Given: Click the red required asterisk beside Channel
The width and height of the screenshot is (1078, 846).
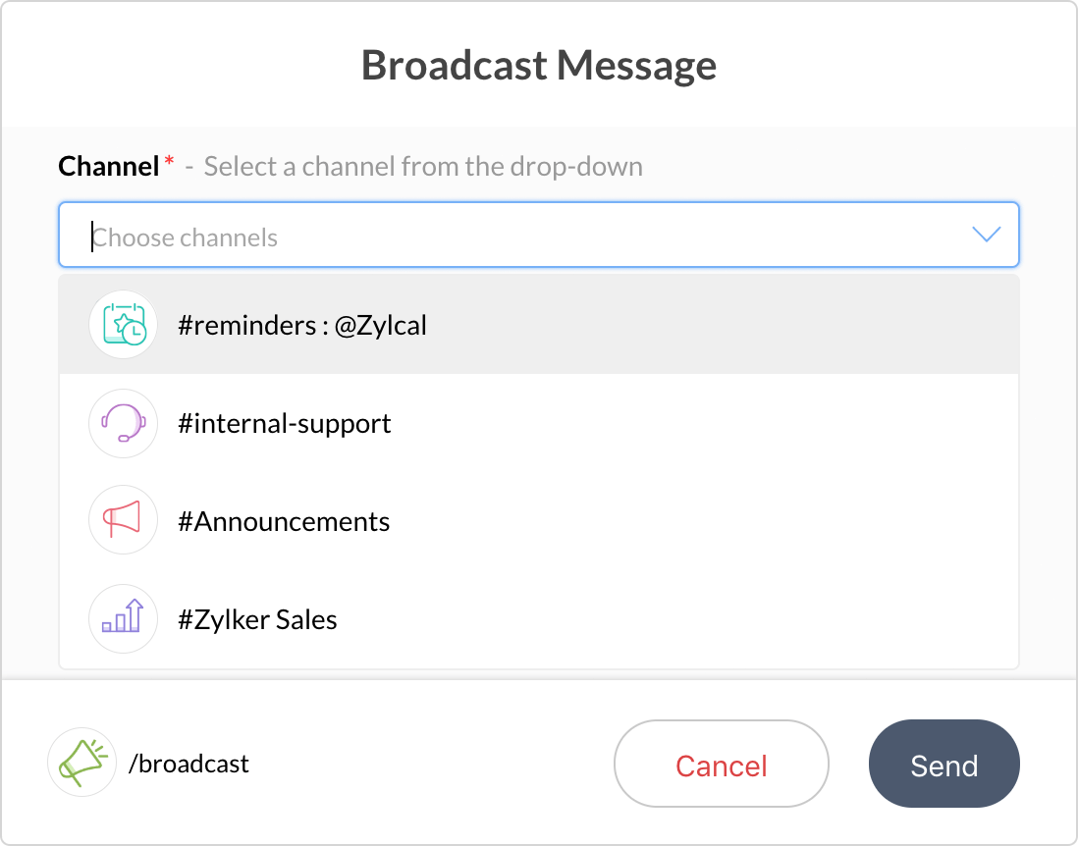Looking at the screenshot, I should point(169,162).
